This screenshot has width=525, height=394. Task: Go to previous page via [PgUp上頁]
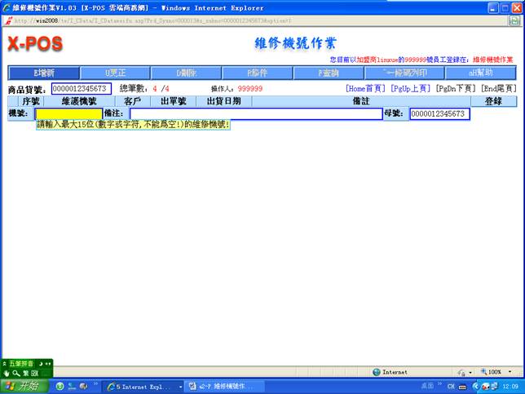(411, 88)
